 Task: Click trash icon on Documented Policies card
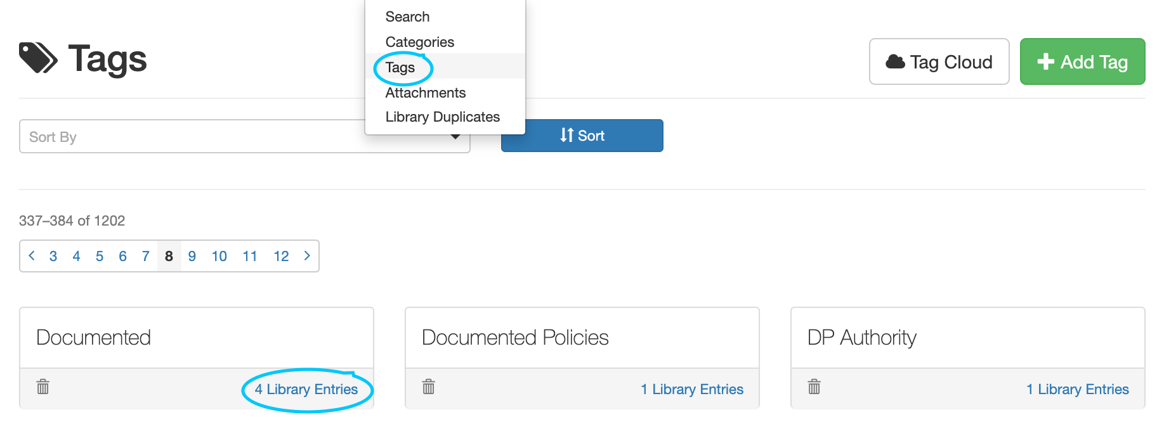coord(428,387)
